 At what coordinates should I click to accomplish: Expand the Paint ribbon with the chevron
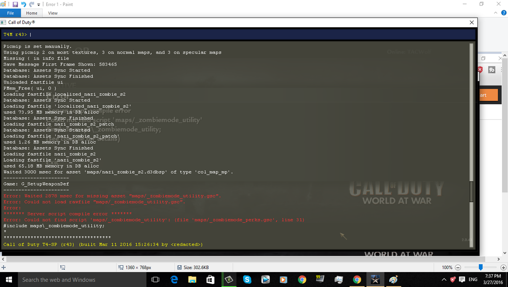click(496, 13)
